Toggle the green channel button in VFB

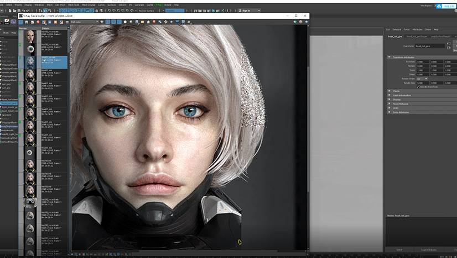click(x=113, y=22)
